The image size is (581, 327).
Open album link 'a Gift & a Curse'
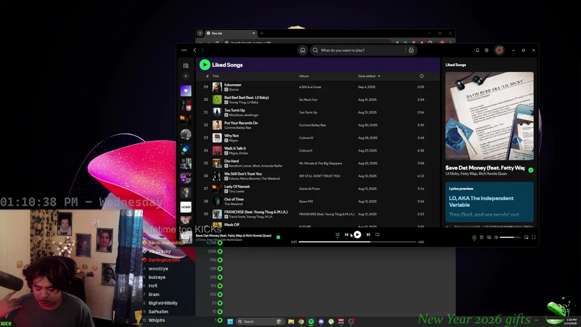310,87
